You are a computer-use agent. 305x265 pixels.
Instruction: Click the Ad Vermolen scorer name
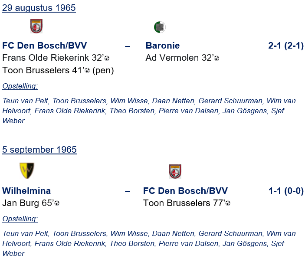173,58
